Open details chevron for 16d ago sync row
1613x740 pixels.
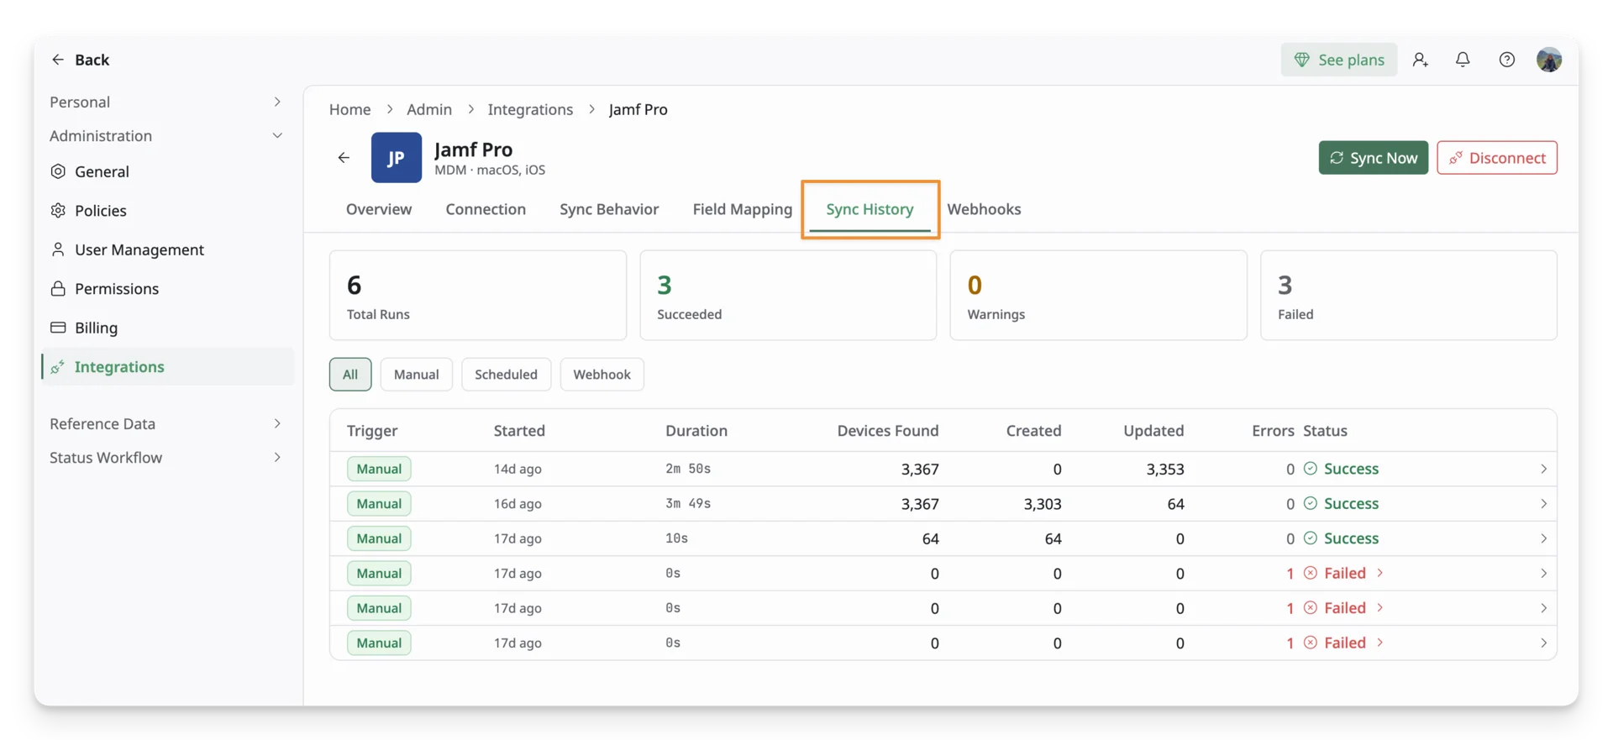(1543, 504)
